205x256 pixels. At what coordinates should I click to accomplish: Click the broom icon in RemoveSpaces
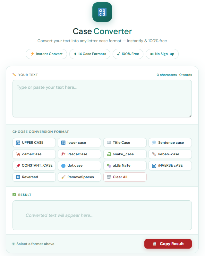tap(63, 177)
